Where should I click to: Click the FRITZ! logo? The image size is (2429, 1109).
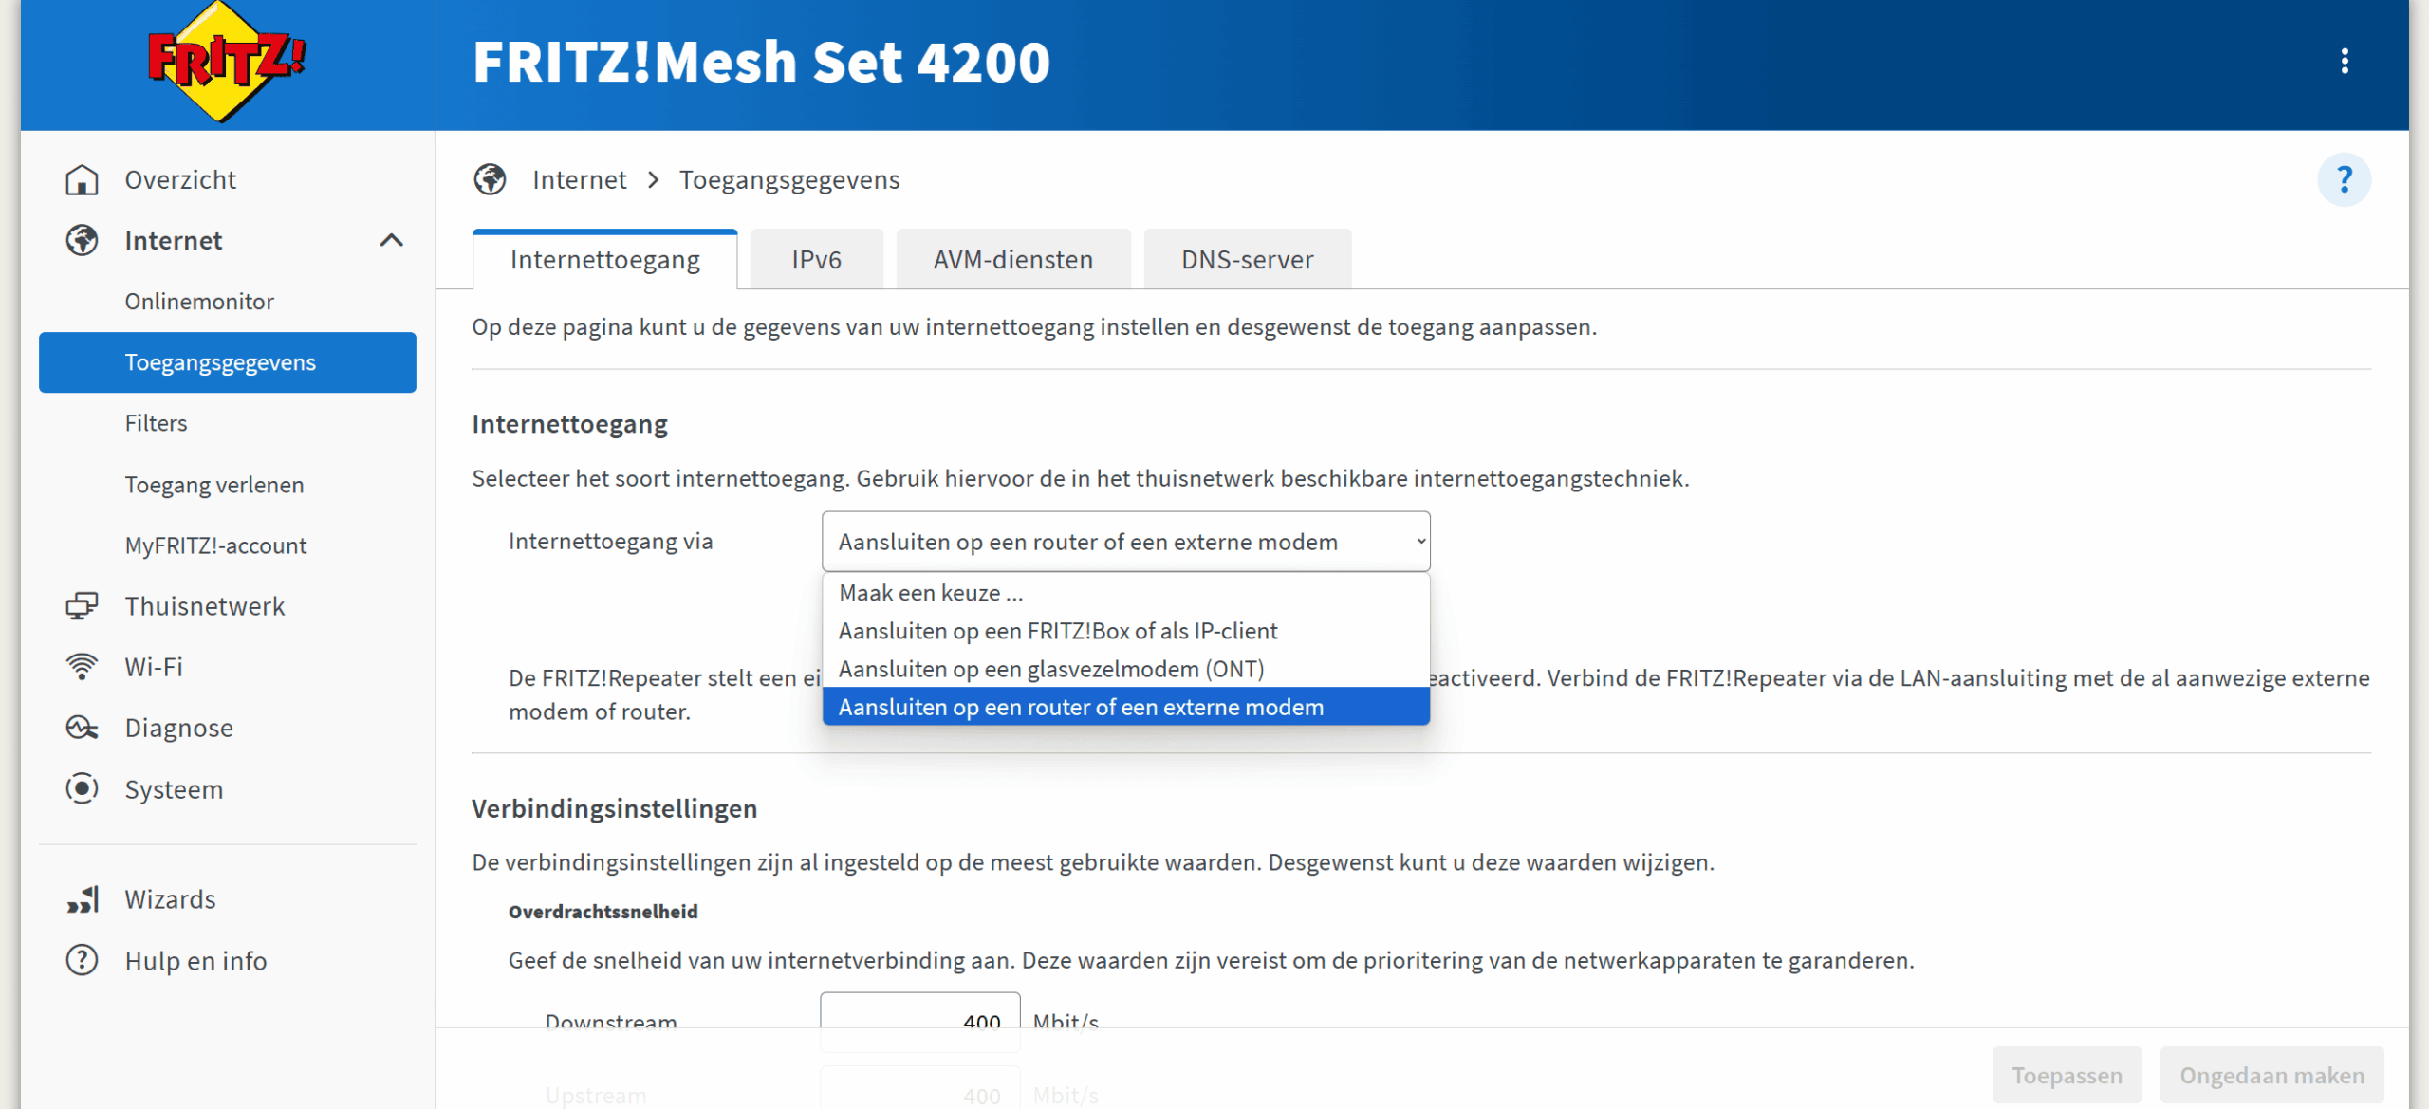(226, 63)
